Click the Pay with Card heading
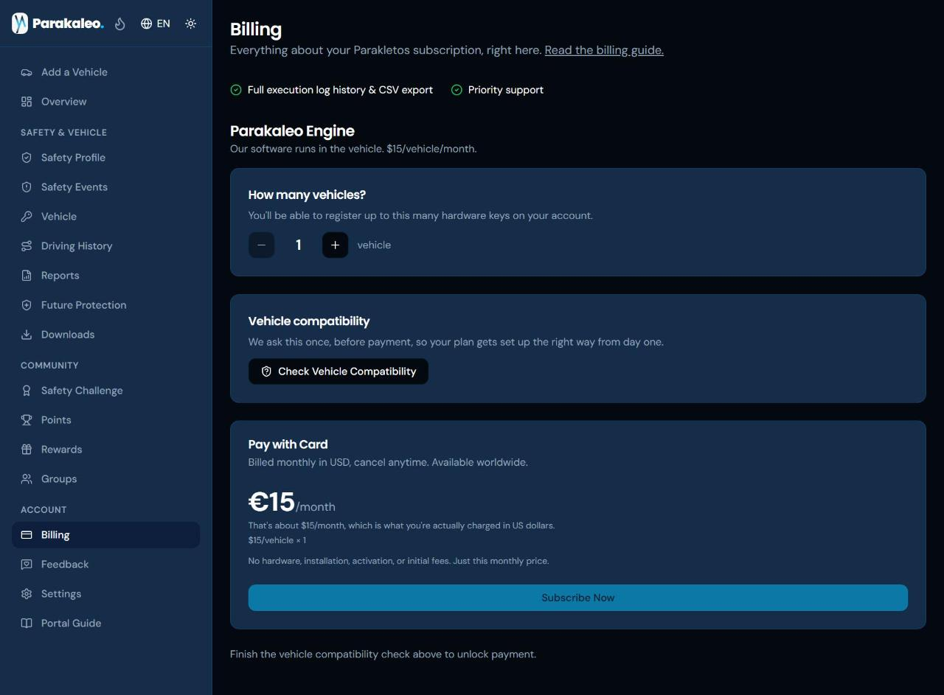This screenshot has height=695, width=944. (x=288, y=444)
